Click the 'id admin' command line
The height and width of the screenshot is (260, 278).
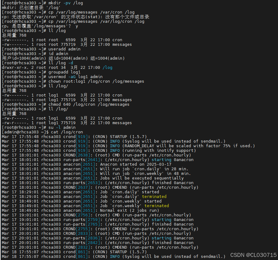click(x=35, y=54)
